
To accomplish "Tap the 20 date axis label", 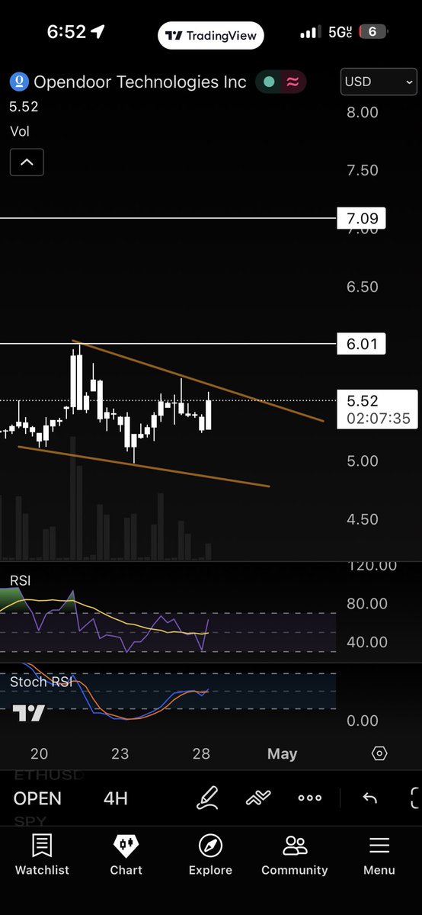I will click(39, 753).
